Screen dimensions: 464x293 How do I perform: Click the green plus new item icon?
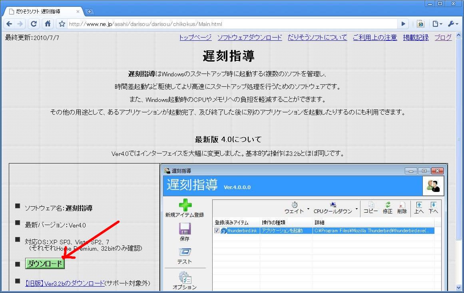pyautogui.click(x=185, y=205)
